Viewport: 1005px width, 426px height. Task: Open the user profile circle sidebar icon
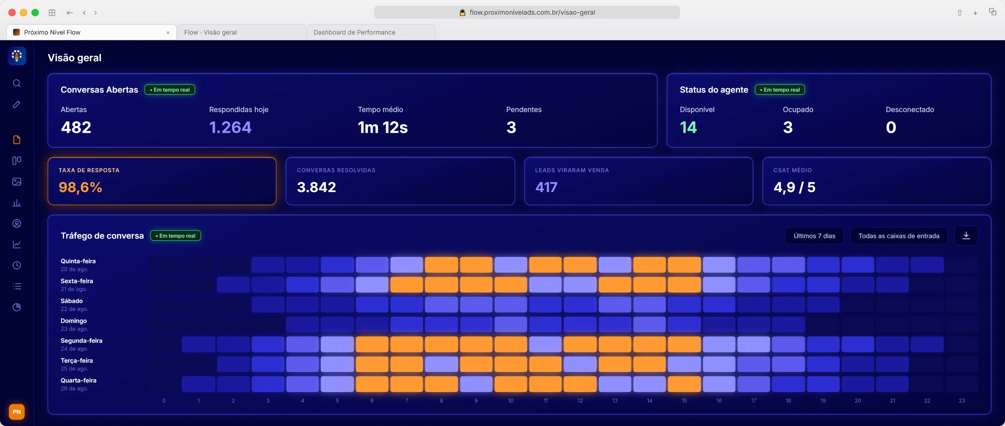(x=17, y=223)
